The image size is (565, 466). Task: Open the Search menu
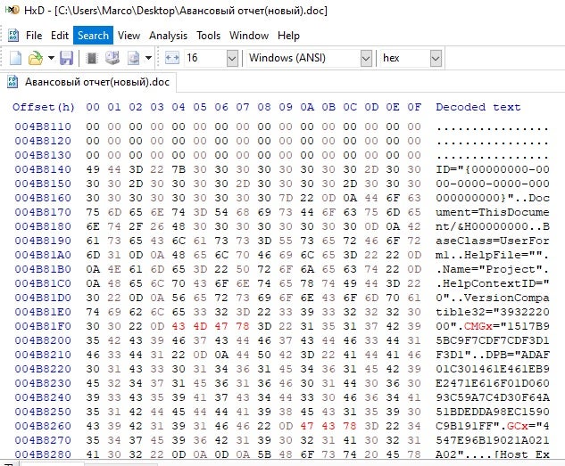pyautogui.click(x=93, y=36)
